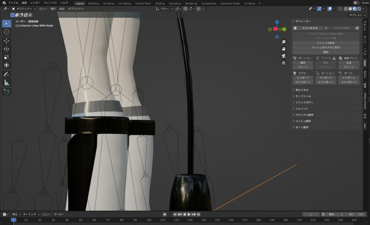Image resolution: width=370 pixels, height=225 pixels.
Task: Expand the モーフツール section
Action: click(303, 96)
